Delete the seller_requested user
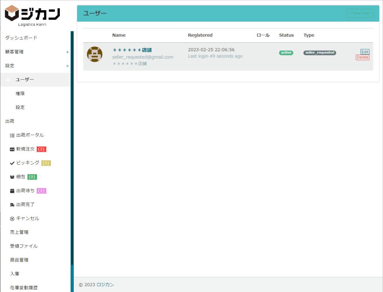The width and height of the screenshot is (383, 292). (362, 58)
